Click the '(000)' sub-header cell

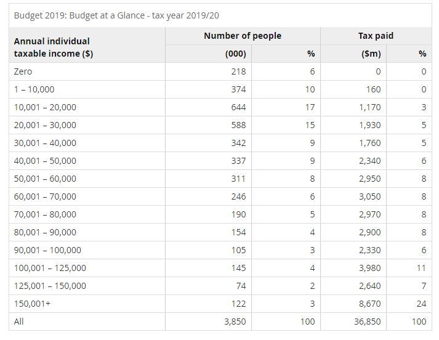coord(236,54)
